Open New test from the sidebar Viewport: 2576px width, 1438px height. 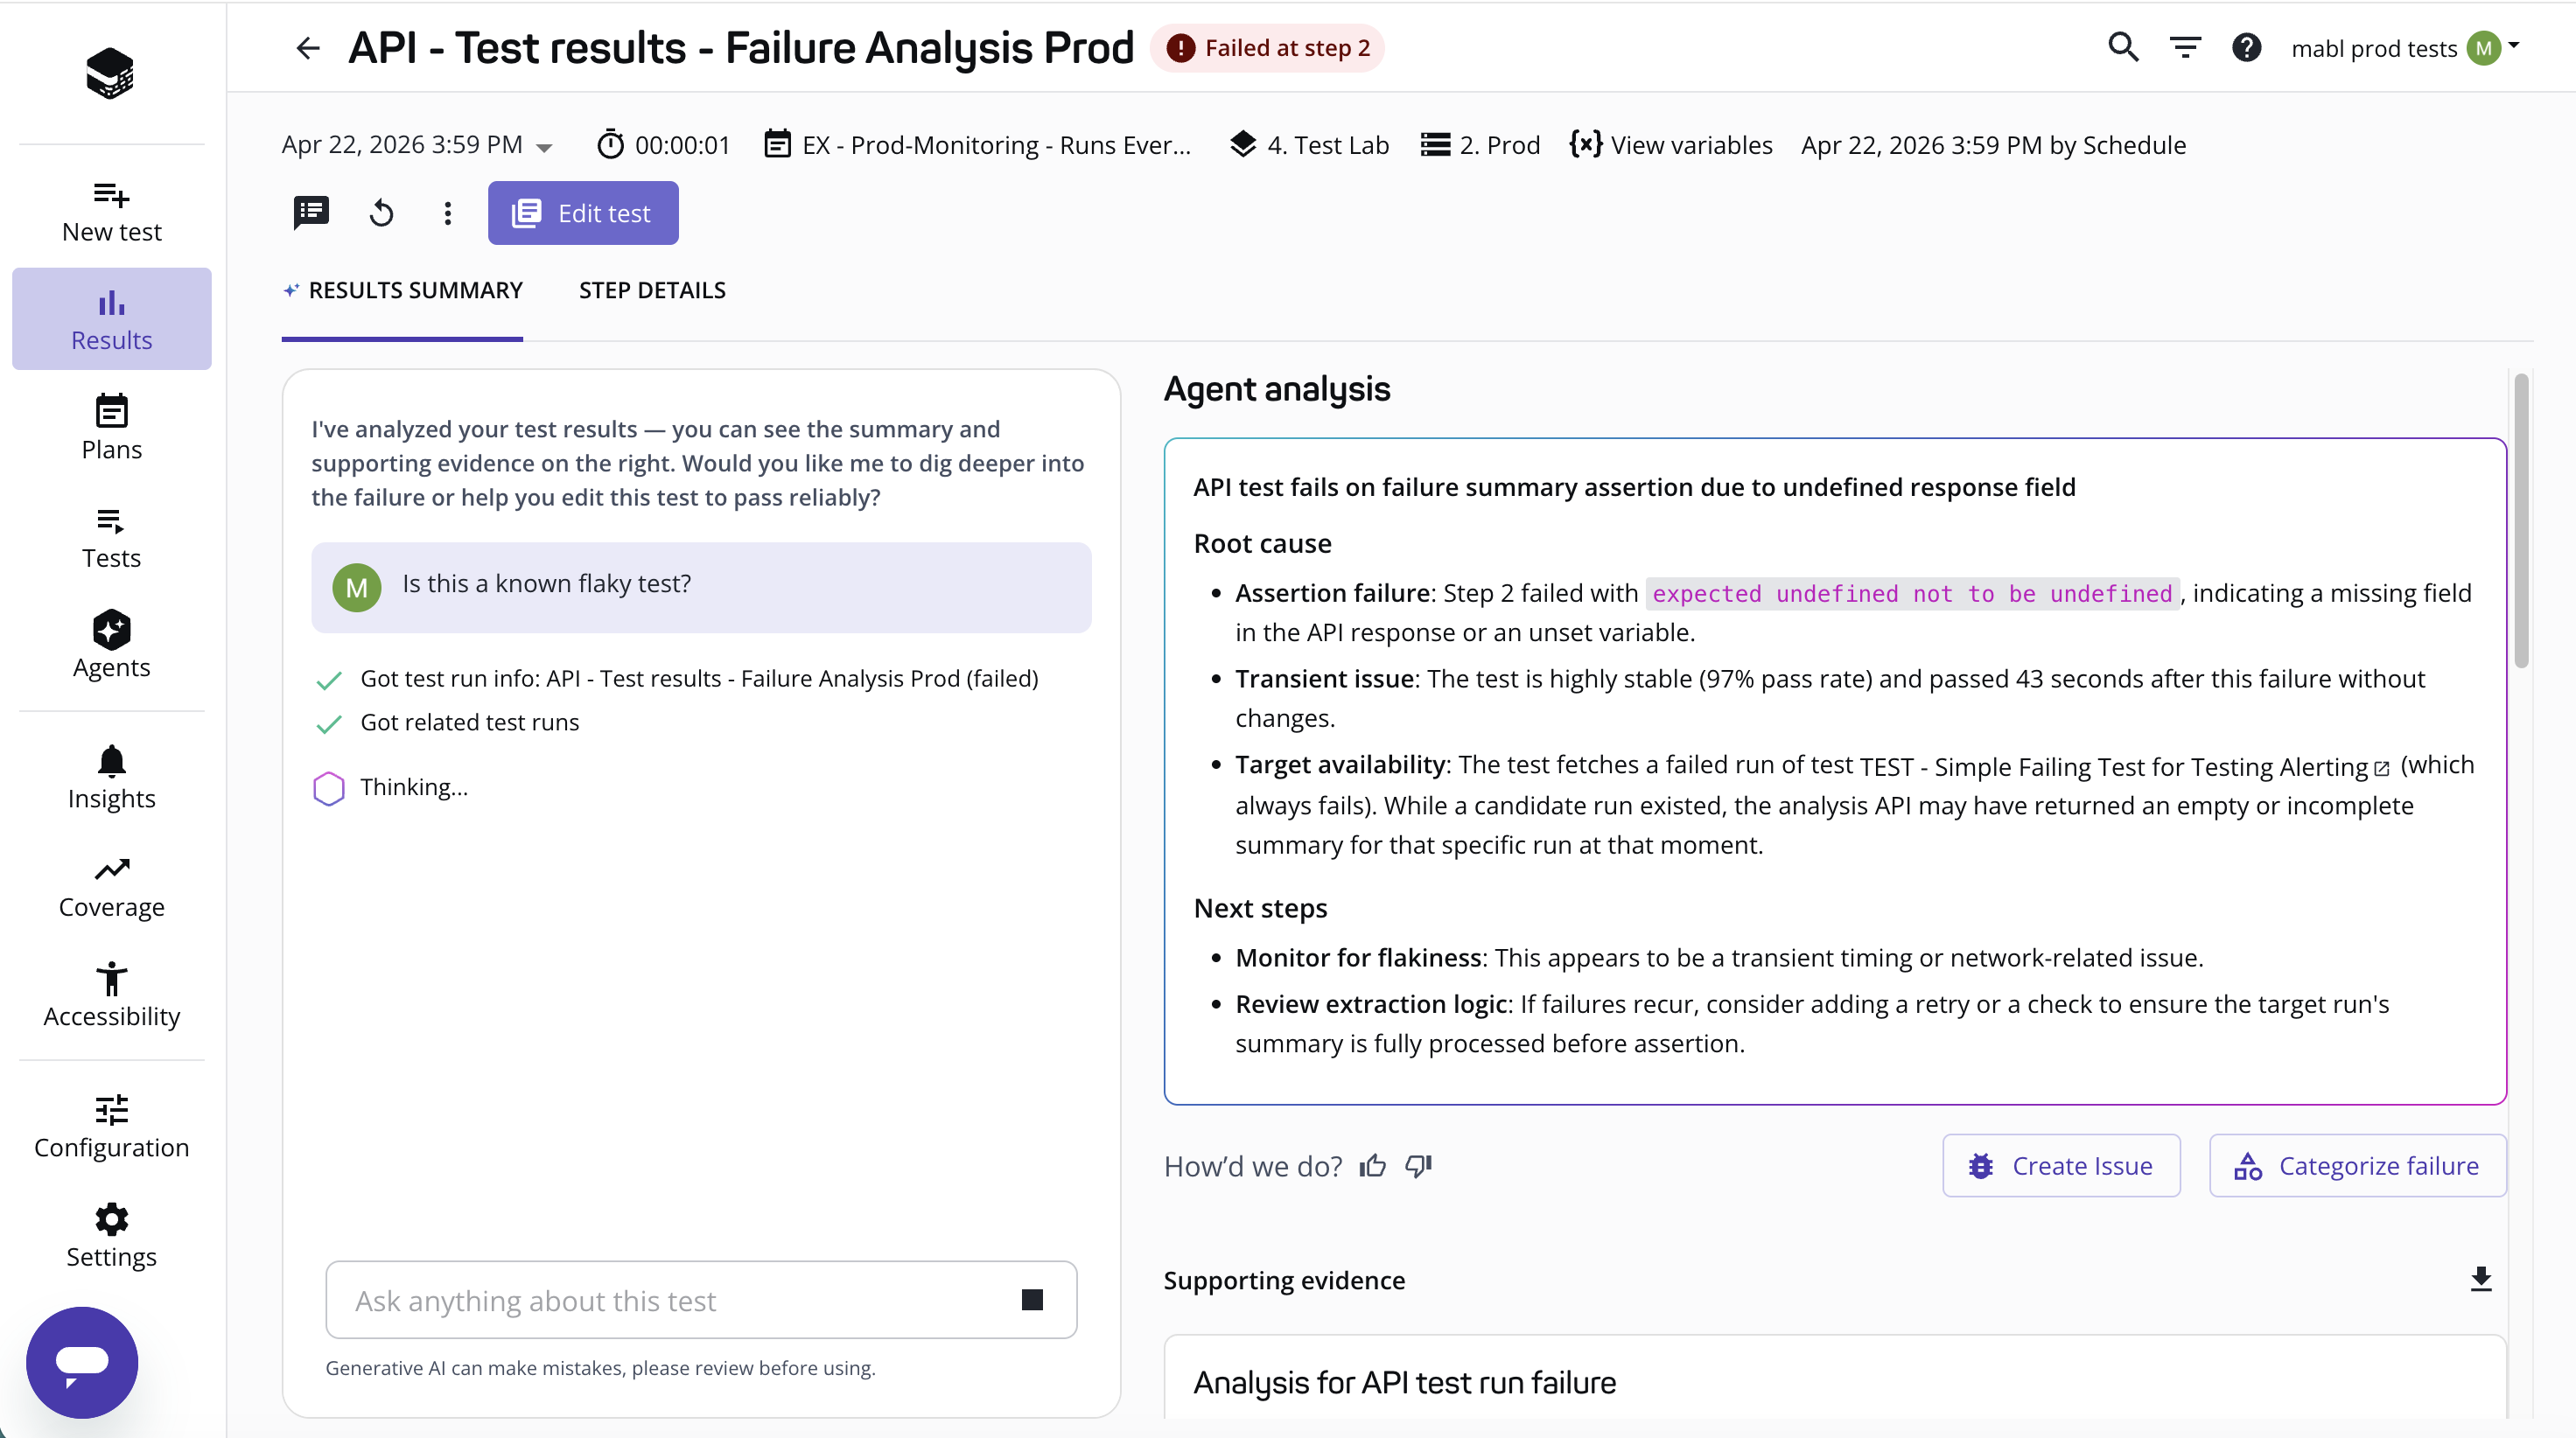(111, 212)
